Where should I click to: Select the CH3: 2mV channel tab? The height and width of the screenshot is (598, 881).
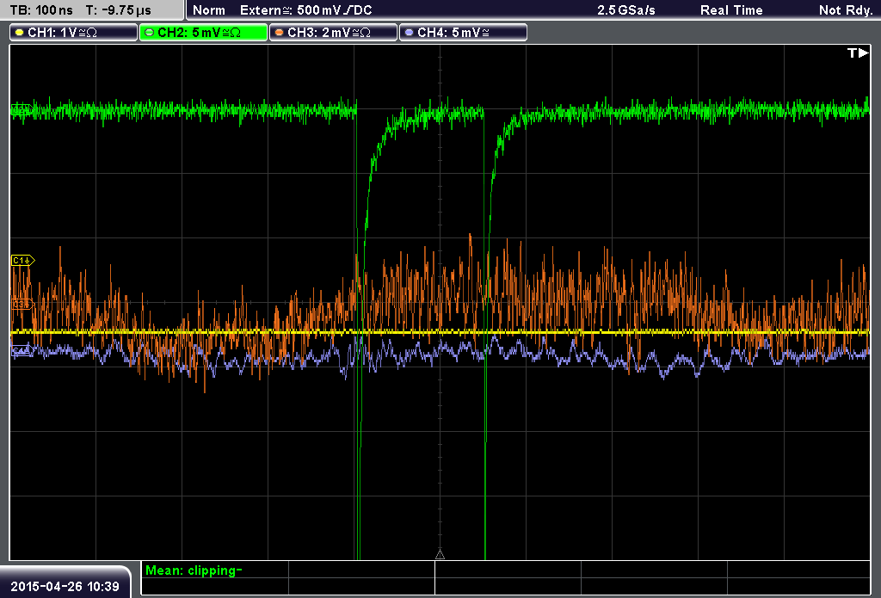(x=333, y=33)
